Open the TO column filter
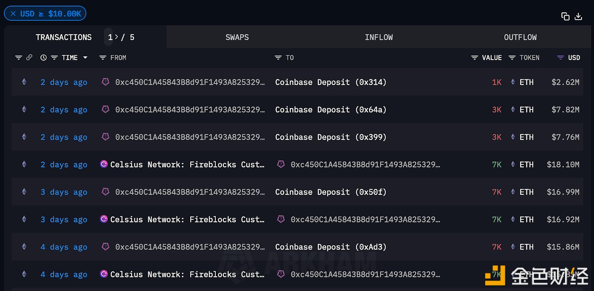 278,58
